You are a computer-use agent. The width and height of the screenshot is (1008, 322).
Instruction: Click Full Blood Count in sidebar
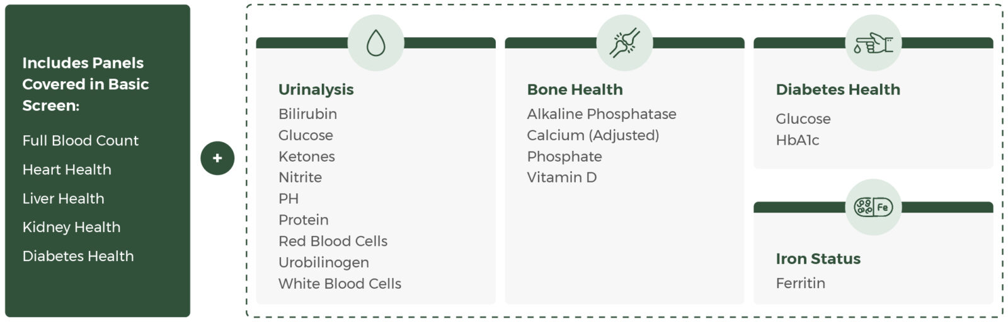click(80, 140)
